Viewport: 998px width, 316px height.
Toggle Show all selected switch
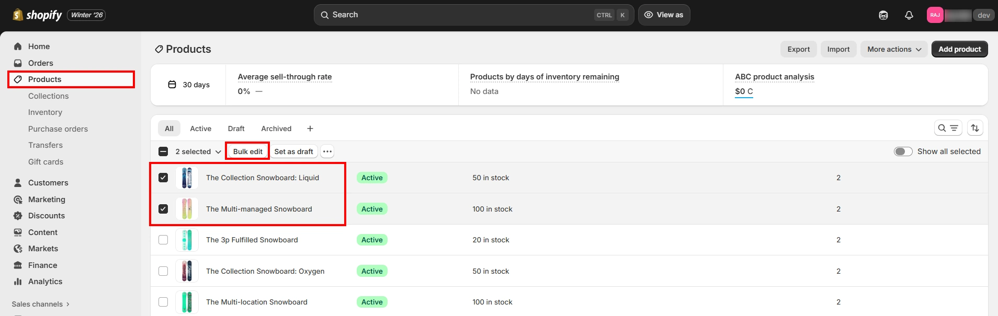point(903,151)
